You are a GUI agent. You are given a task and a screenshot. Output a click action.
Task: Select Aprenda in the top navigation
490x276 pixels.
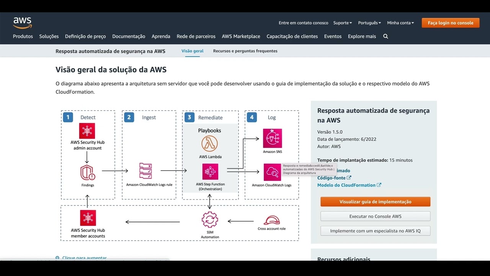(x=161, y=36)
